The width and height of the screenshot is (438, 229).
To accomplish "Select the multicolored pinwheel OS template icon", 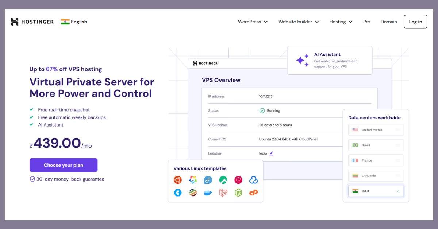I will pyautogui.click(x=193, y=180).
